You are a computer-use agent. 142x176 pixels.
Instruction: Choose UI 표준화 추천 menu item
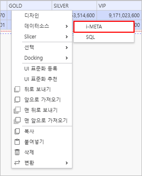42,79
